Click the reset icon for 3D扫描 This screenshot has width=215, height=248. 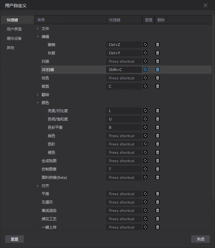pos(145,70)
